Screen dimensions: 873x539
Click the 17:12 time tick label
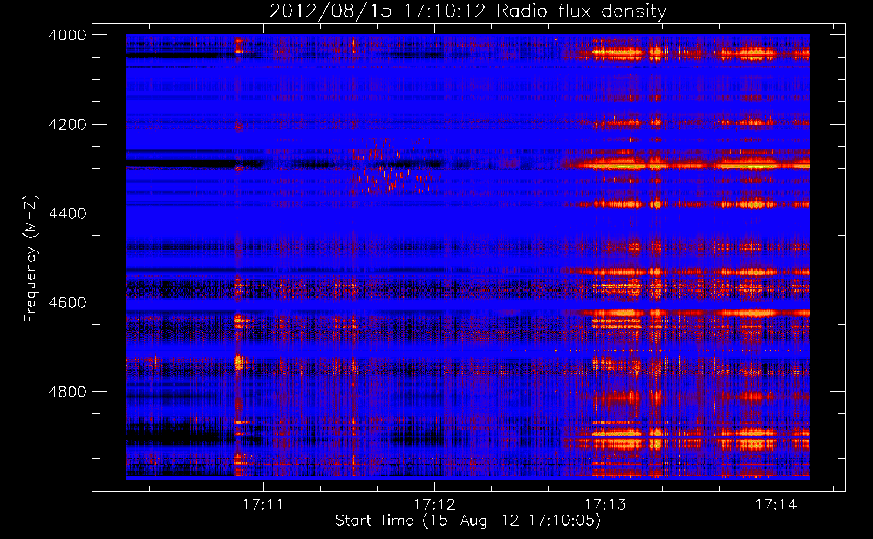434,505
